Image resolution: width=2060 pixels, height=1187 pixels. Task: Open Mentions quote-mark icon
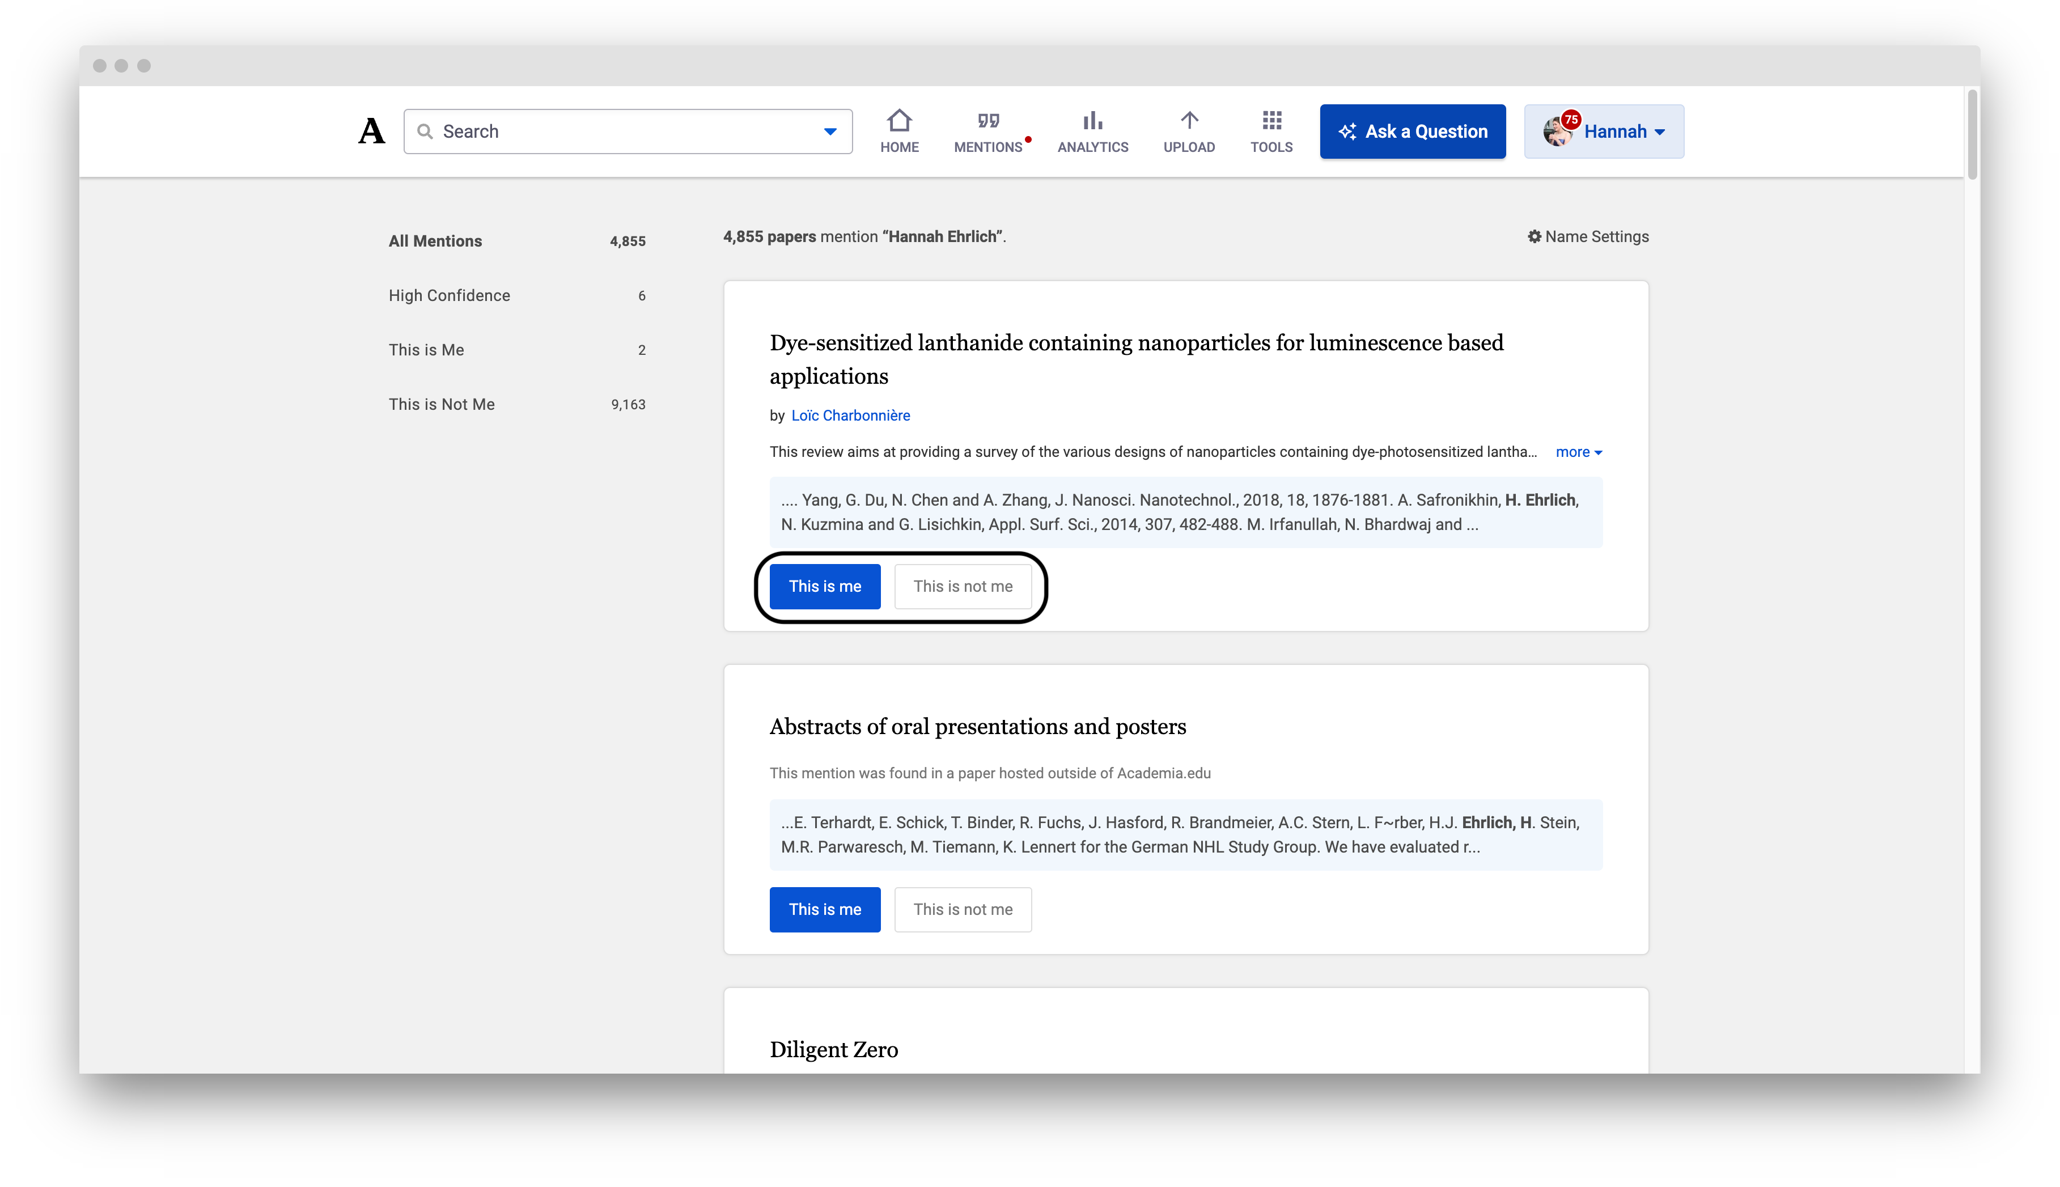pos(988,121)
